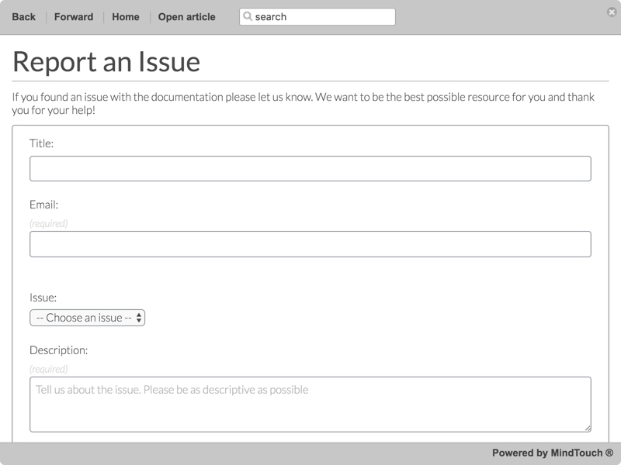Click the Report an Issue heading
This screenshot has height=465, width=621.
(106, 59)
